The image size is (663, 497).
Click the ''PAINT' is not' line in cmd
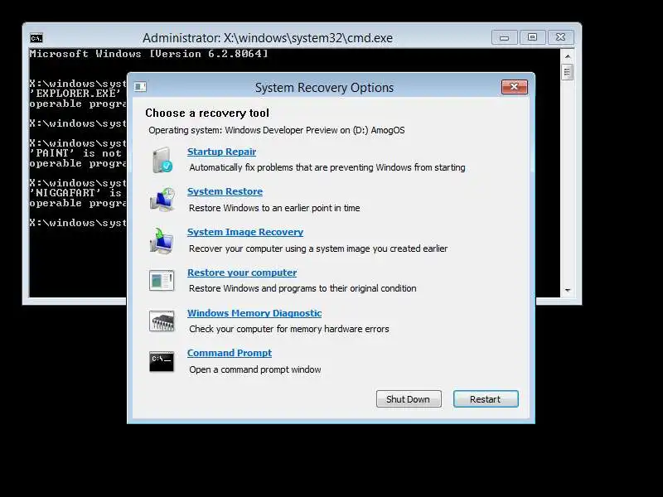tap(78, 153)
